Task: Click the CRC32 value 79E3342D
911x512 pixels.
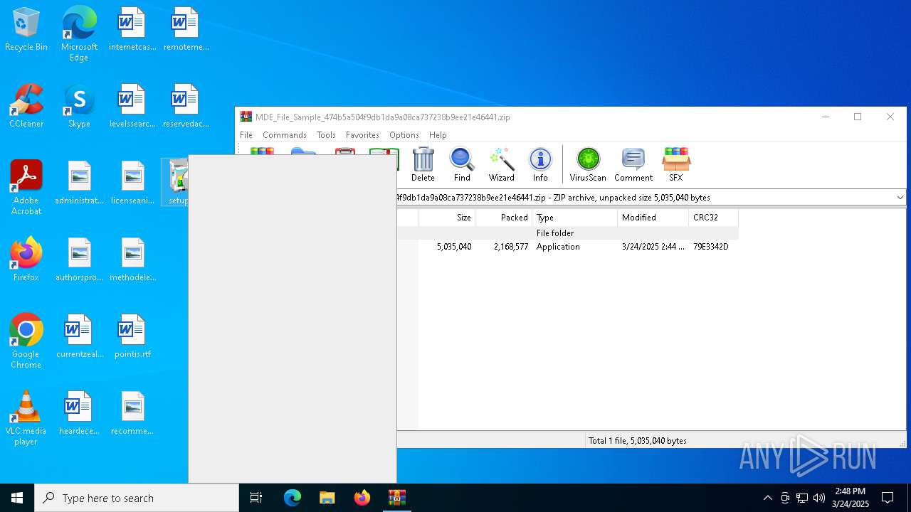Action: tap(711, 247)
